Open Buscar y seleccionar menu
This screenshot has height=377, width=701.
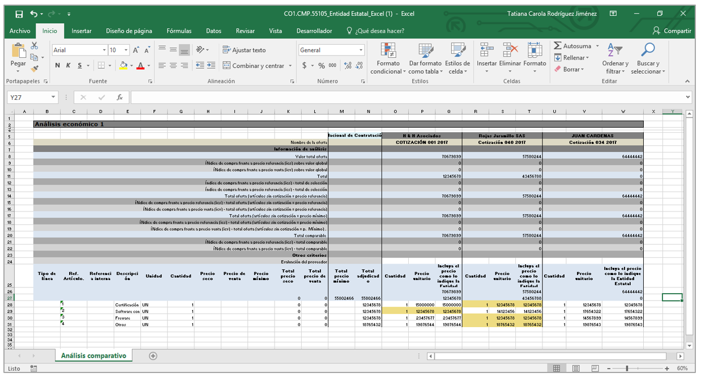tap(648, 58)
